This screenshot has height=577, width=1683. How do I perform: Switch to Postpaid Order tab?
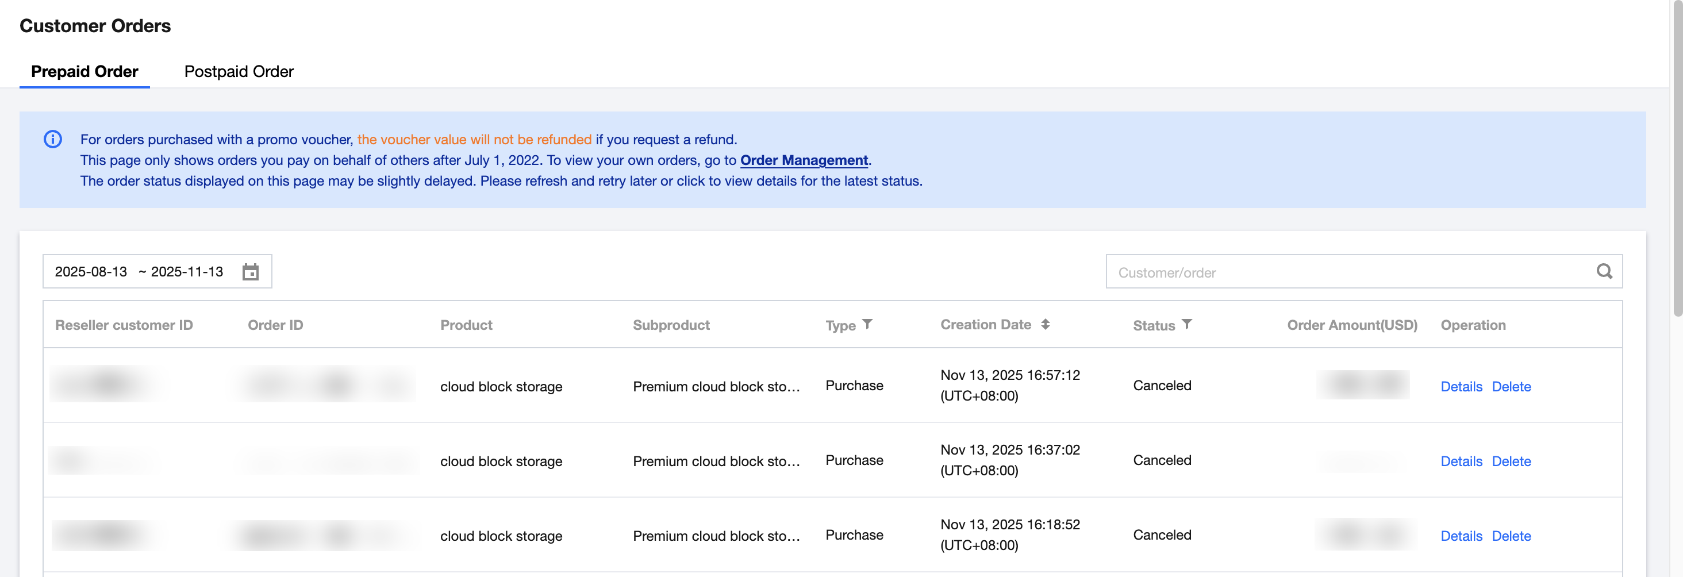tap(239, 71)
